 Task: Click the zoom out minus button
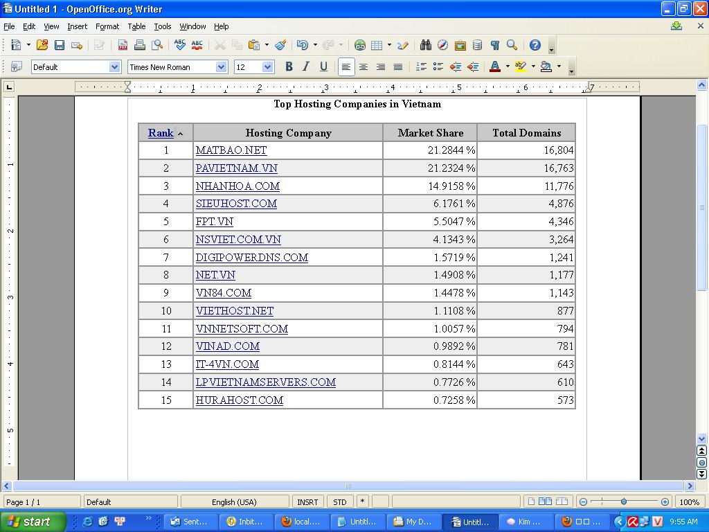point(583,502)
